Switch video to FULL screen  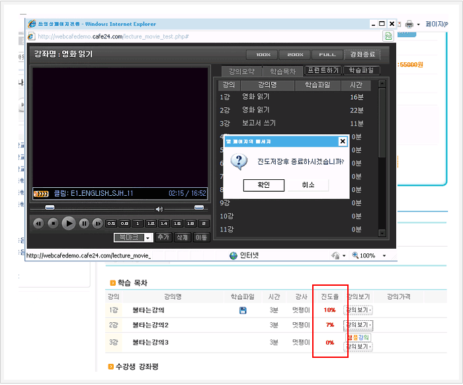(x=327, y=55)
